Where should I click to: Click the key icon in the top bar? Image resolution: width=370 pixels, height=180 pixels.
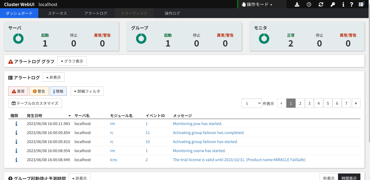tap(333, 4)
